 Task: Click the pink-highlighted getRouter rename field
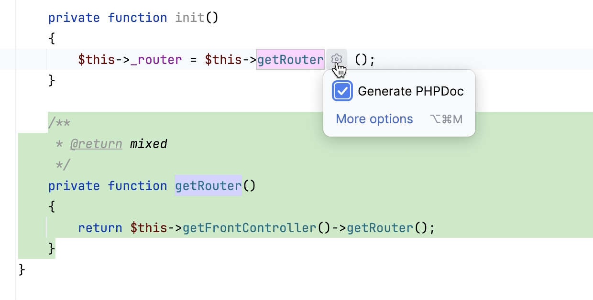pos(290,60)
